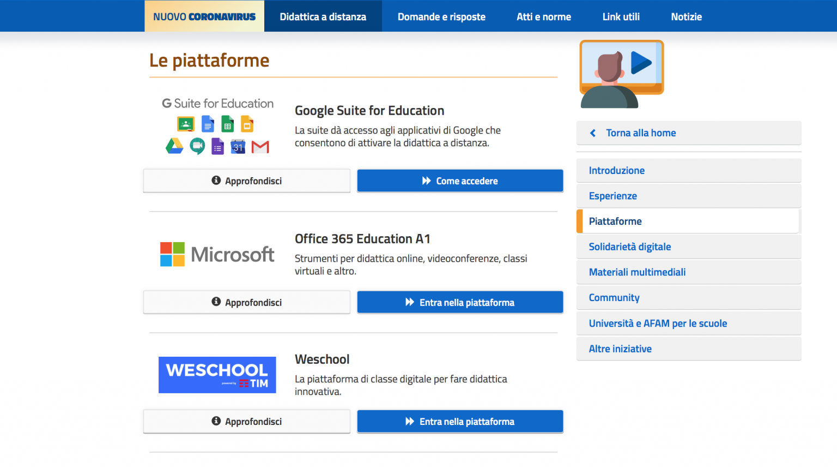Click the Google Drive icon
The image size is (837, 468).
click(x=174, y=146)
